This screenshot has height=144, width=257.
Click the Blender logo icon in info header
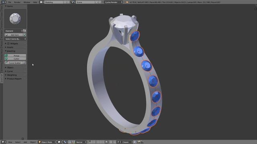pos(127,2)
